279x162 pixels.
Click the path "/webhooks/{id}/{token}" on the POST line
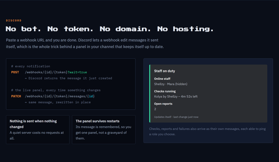click(46, 72)
